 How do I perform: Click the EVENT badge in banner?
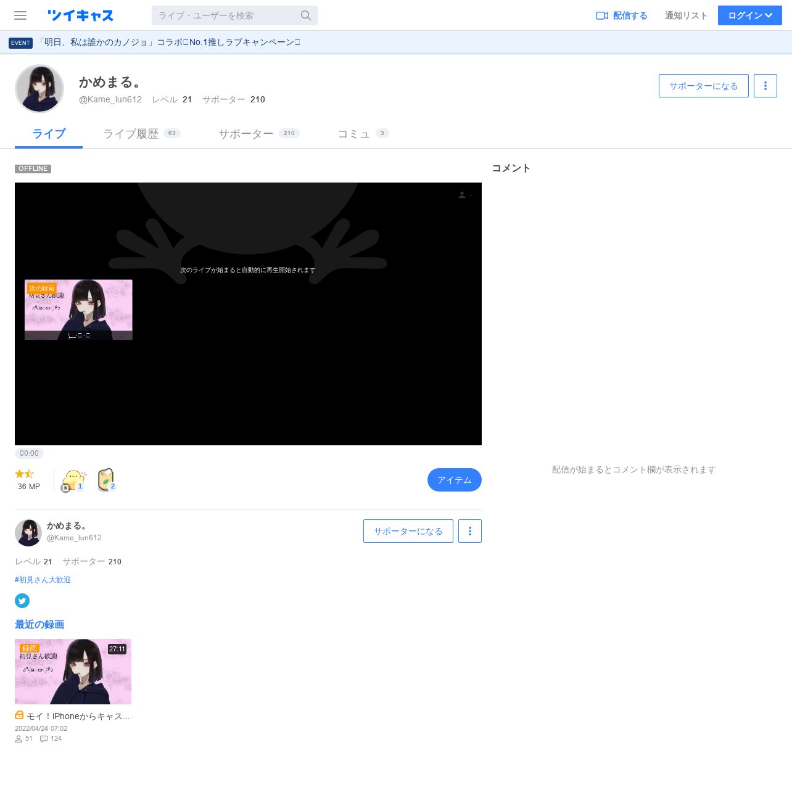click(x=20, y=43)
